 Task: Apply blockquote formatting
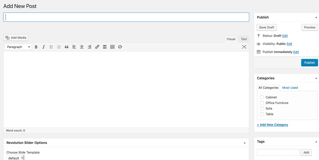pyautogui.click(x=66, y=47)
